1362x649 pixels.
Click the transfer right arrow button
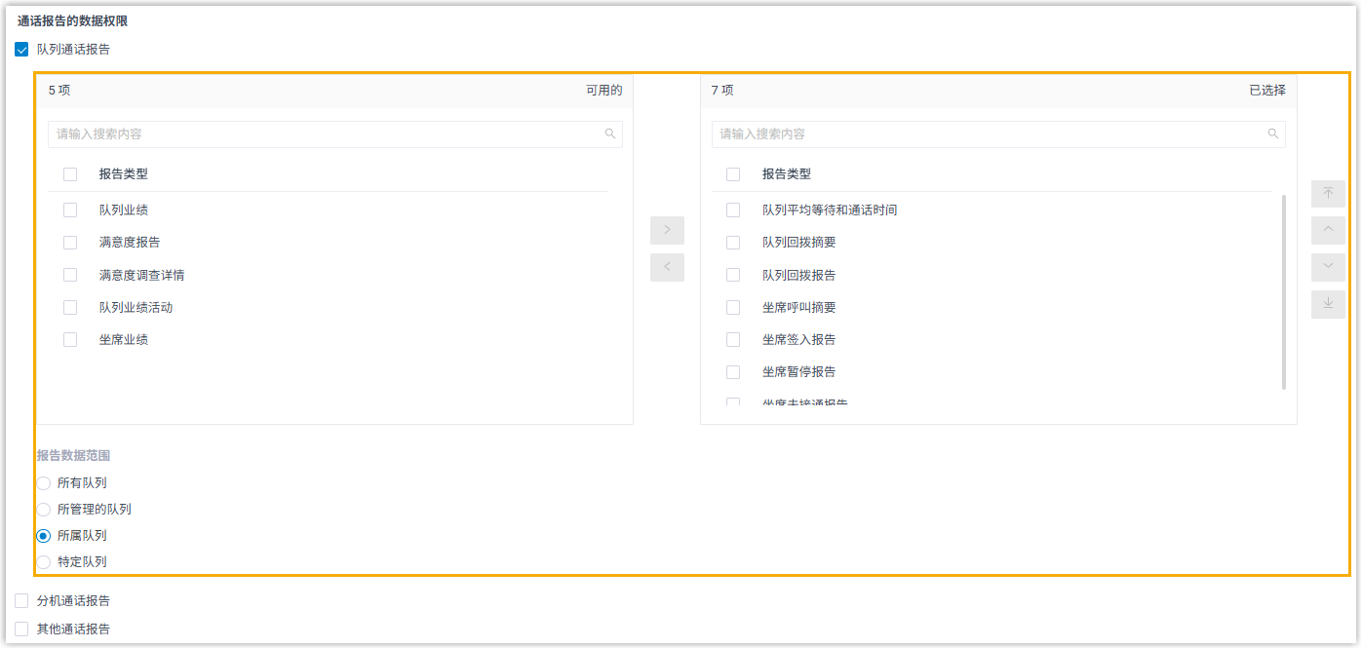667,230
